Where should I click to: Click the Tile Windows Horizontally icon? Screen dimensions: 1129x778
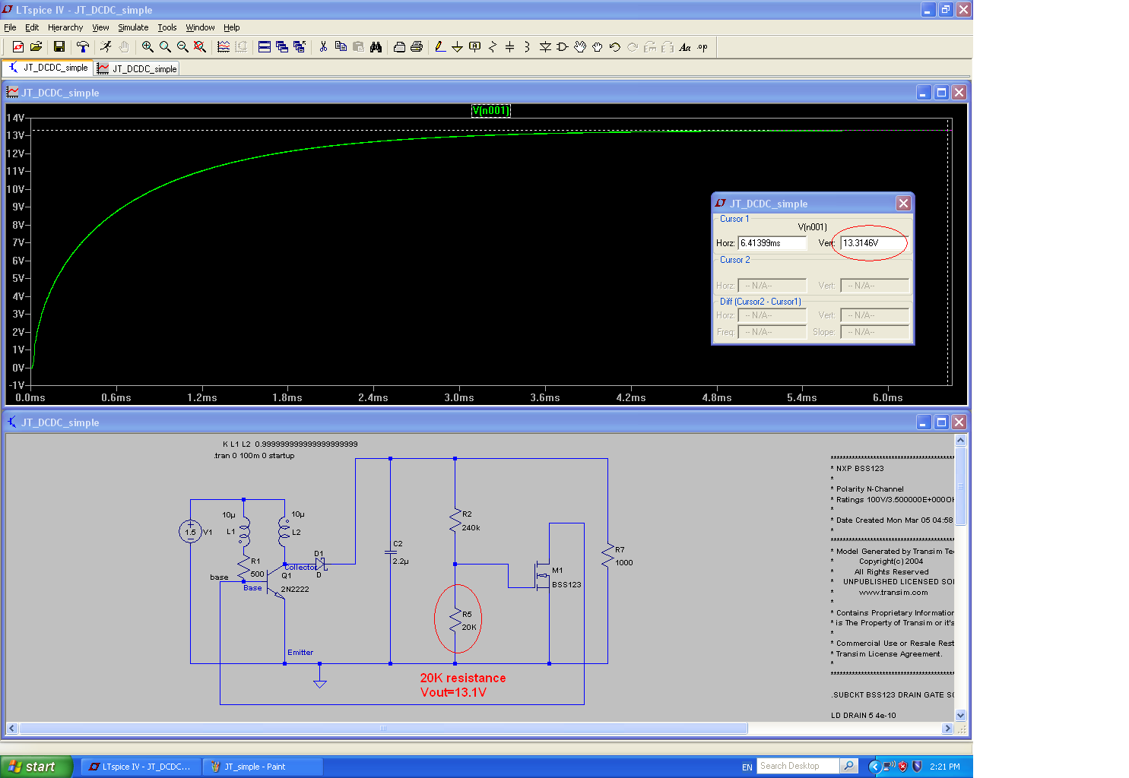(265, 47)
